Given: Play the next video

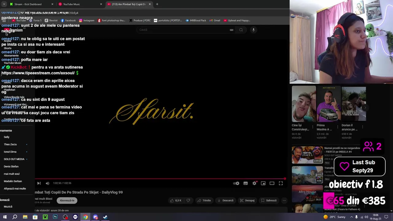Looking at the screenshot, I should tap(39, 183).
